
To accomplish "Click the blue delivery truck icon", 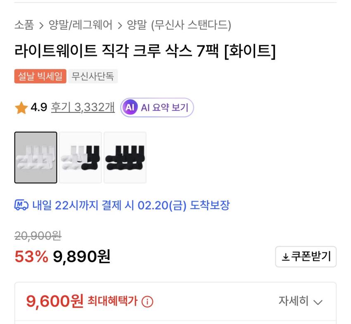I will point(21,205).
